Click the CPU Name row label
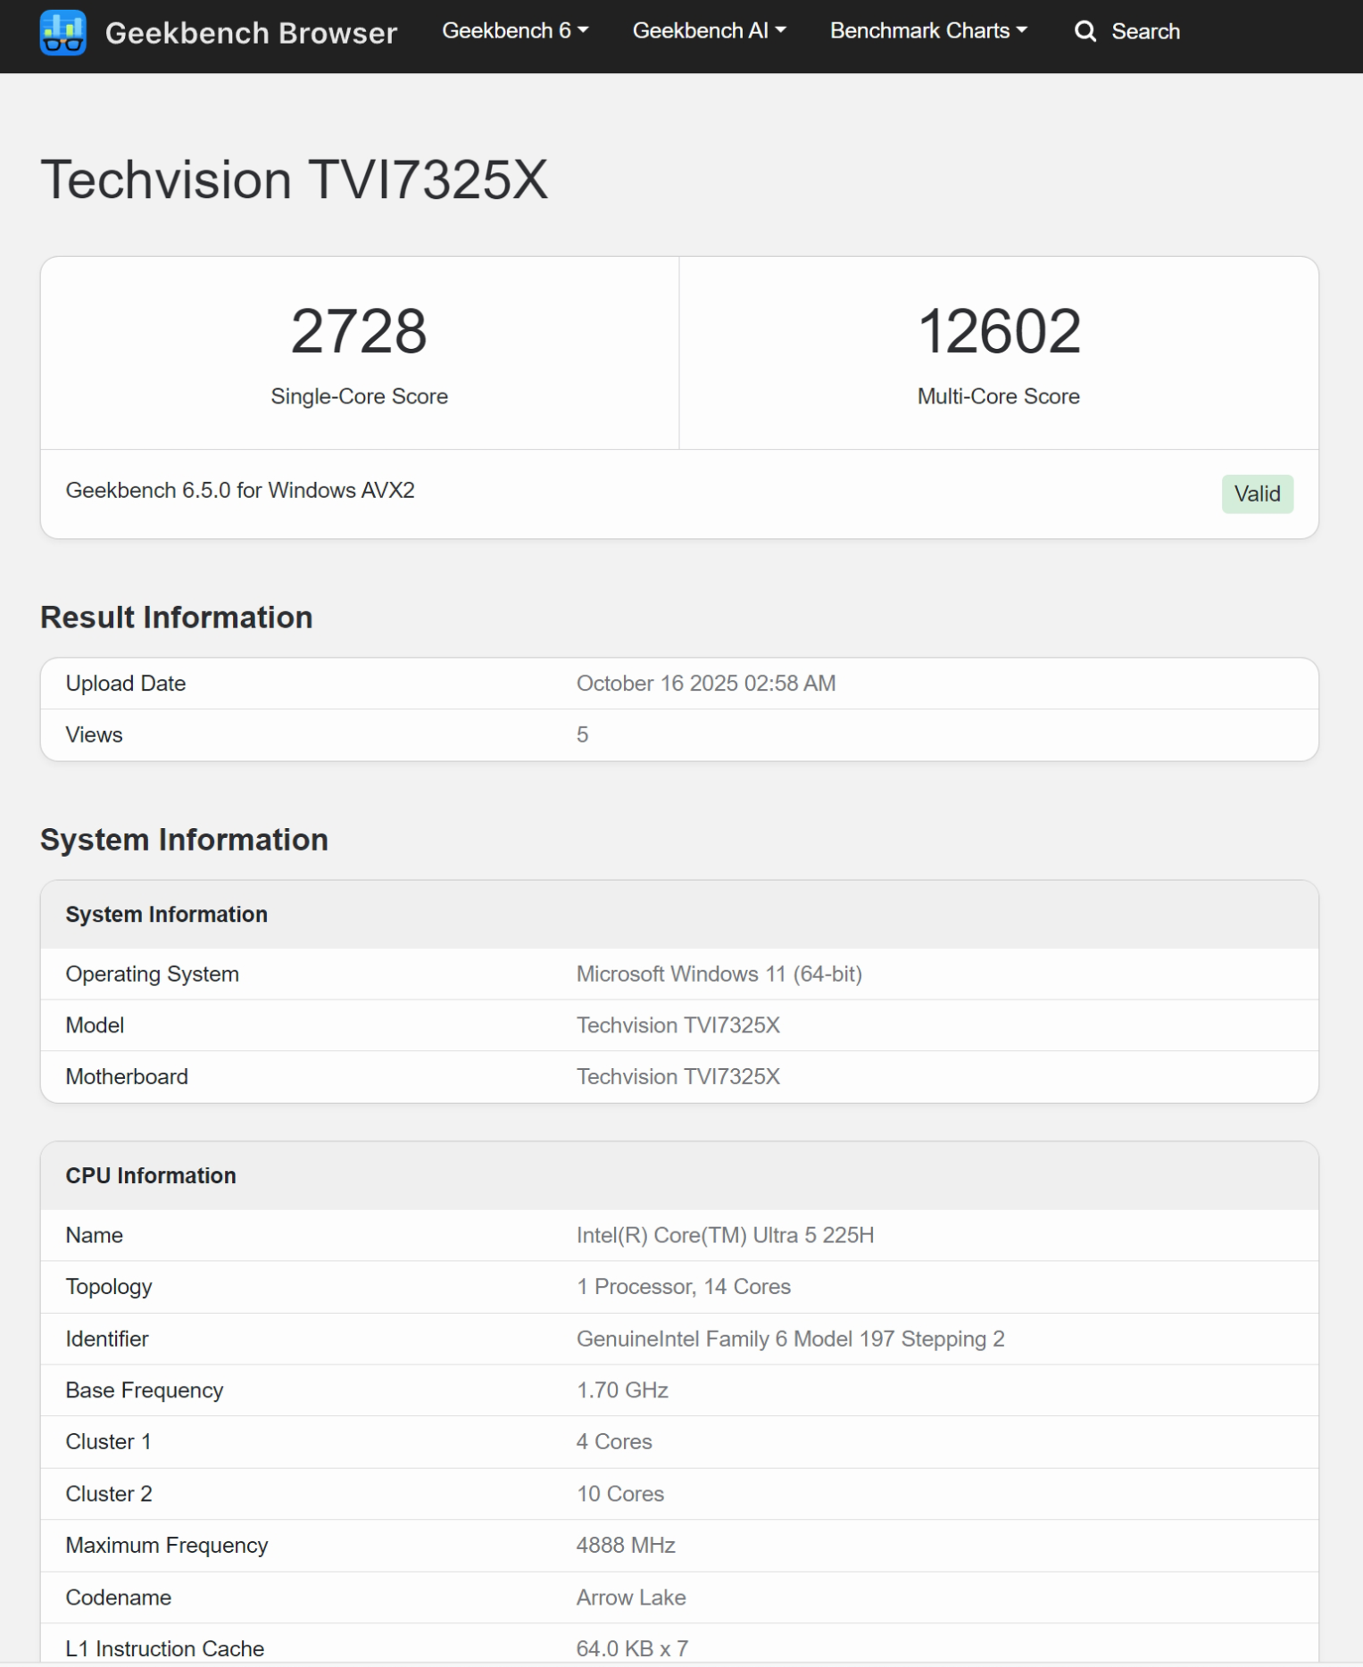This screenshot has width=1363, height=1667. point(95,1235)
